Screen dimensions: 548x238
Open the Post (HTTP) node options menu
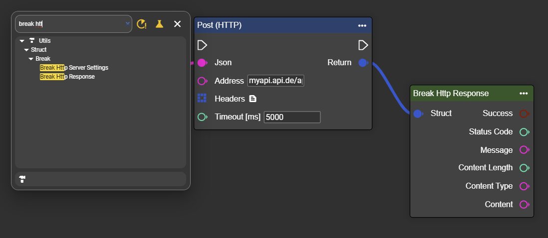(x=362, y=25)
